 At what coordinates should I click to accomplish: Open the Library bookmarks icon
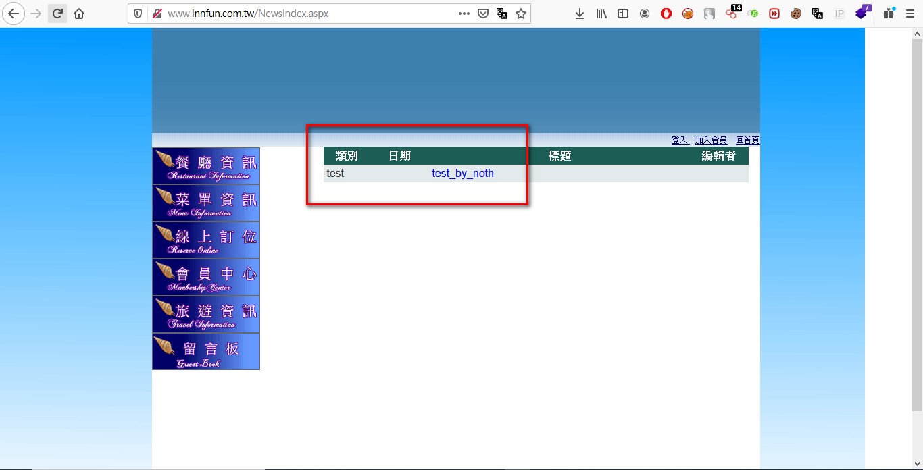[601, 14]
